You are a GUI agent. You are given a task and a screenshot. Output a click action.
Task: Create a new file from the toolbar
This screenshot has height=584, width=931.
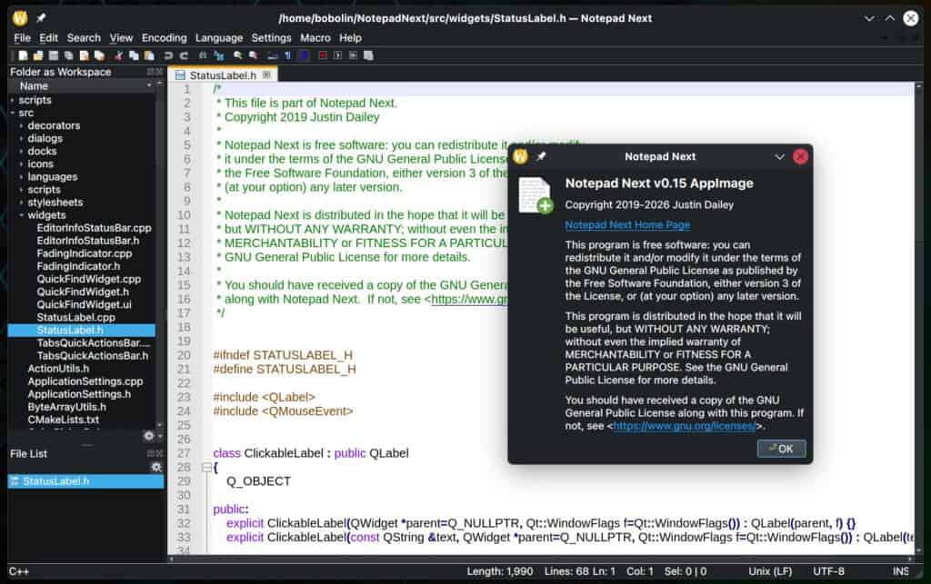tap(23, 55)
